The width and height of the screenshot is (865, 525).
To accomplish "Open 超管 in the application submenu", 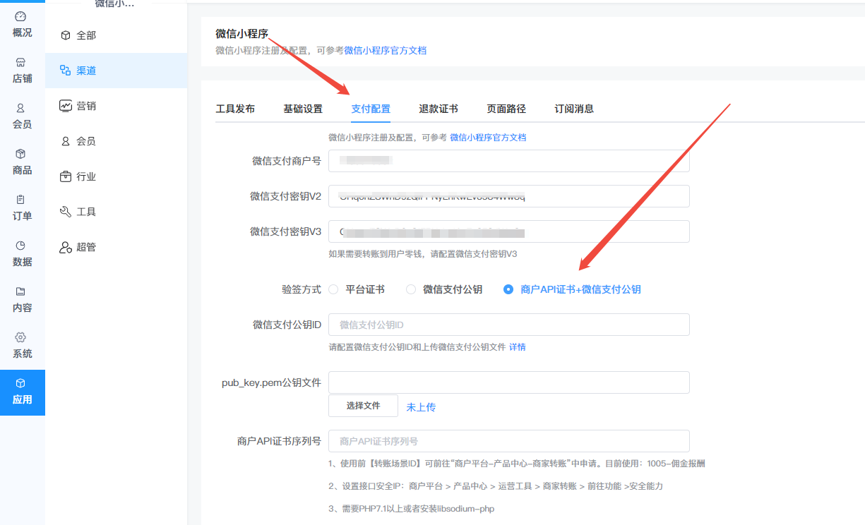I will tap(116, 247).
